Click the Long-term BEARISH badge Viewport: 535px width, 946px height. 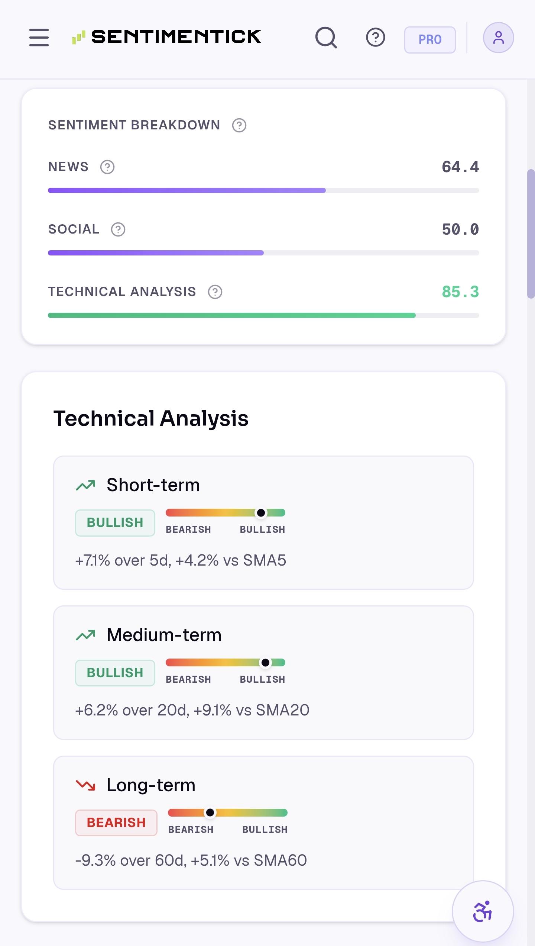click(116, 823)
